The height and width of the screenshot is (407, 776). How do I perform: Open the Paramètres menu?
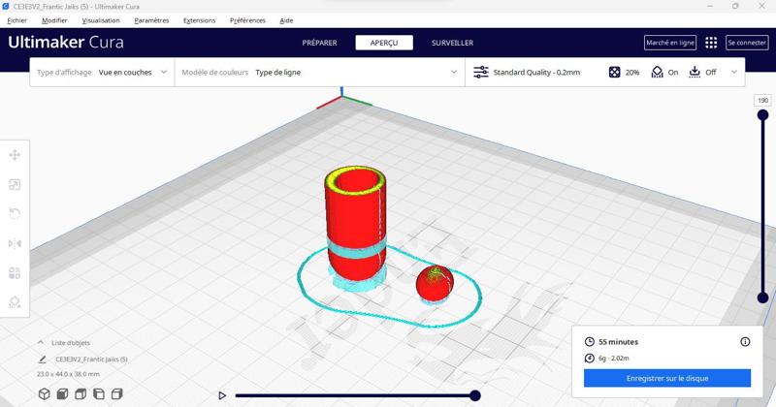pos(151,20)
